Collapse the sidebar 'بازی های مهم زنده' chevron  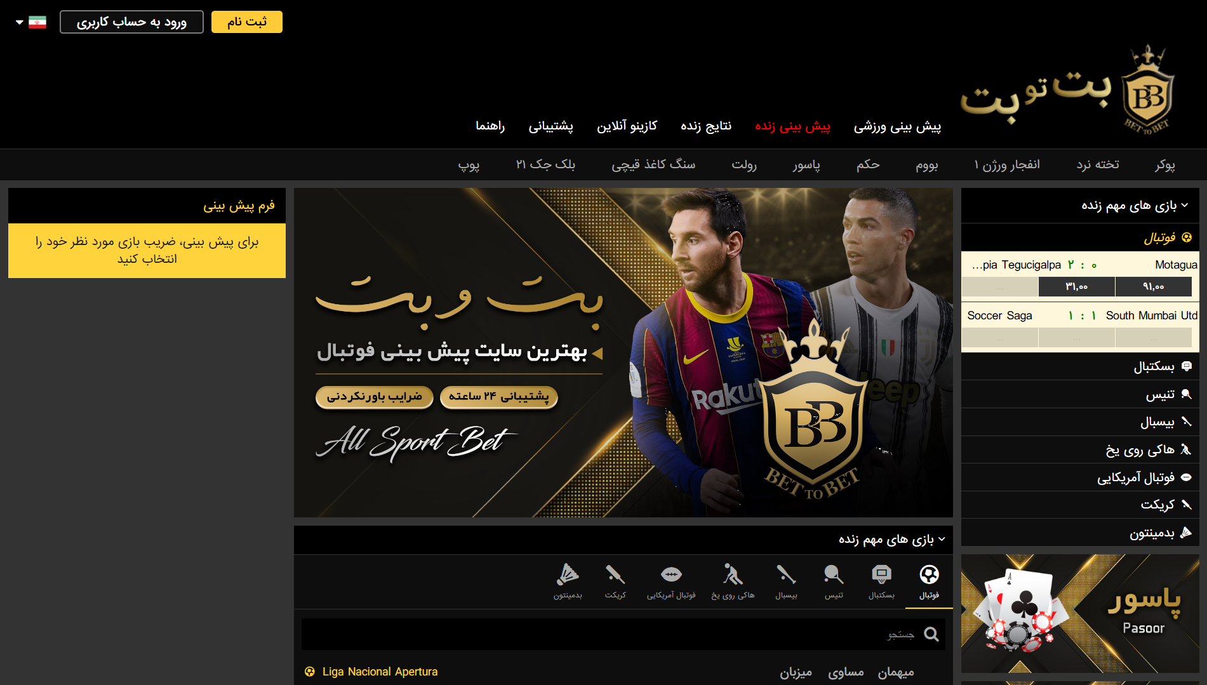(x=1185, y=205)
